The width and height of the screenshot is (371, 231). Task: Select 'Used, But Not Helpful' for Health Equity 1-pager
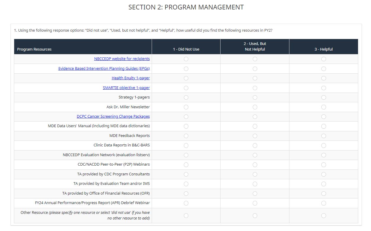(255, 78)
